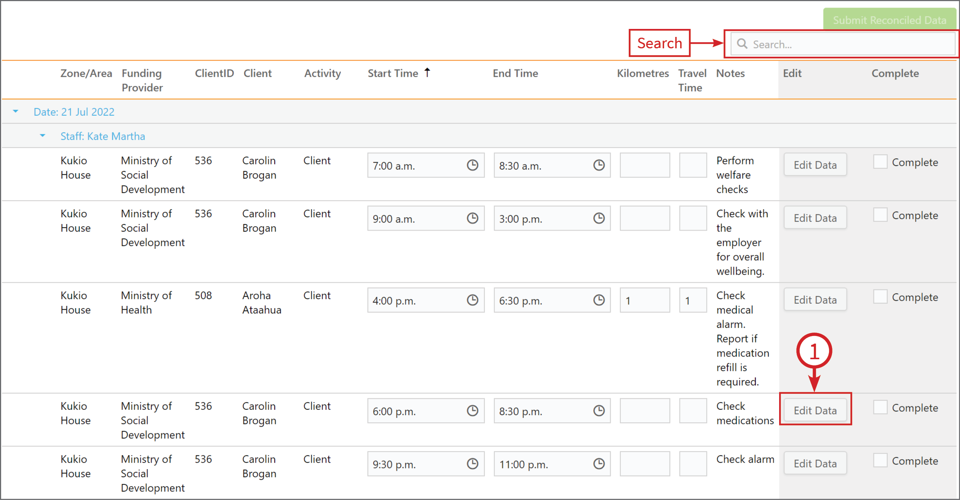Edit Data for Check medications row
Screen dimensions: 960x500
[815, 410]
